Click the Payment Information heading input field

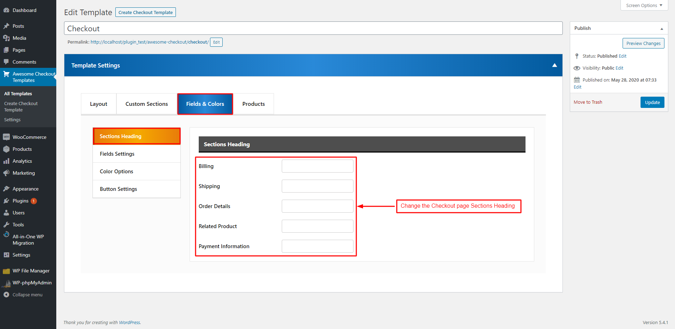317,246
